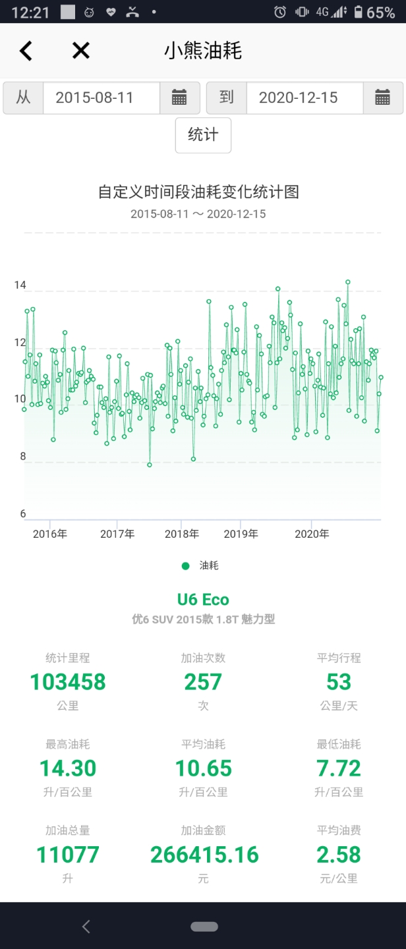Tap the Android home pill
This screenshot has height=949, width=406.
(204, 927)
